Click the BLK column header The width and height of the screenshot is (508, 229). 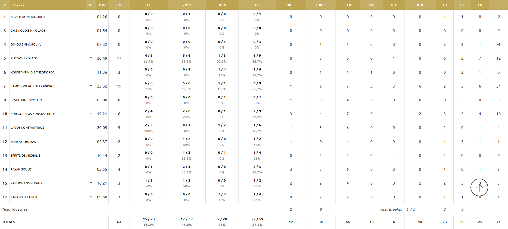tap(420, 5)
